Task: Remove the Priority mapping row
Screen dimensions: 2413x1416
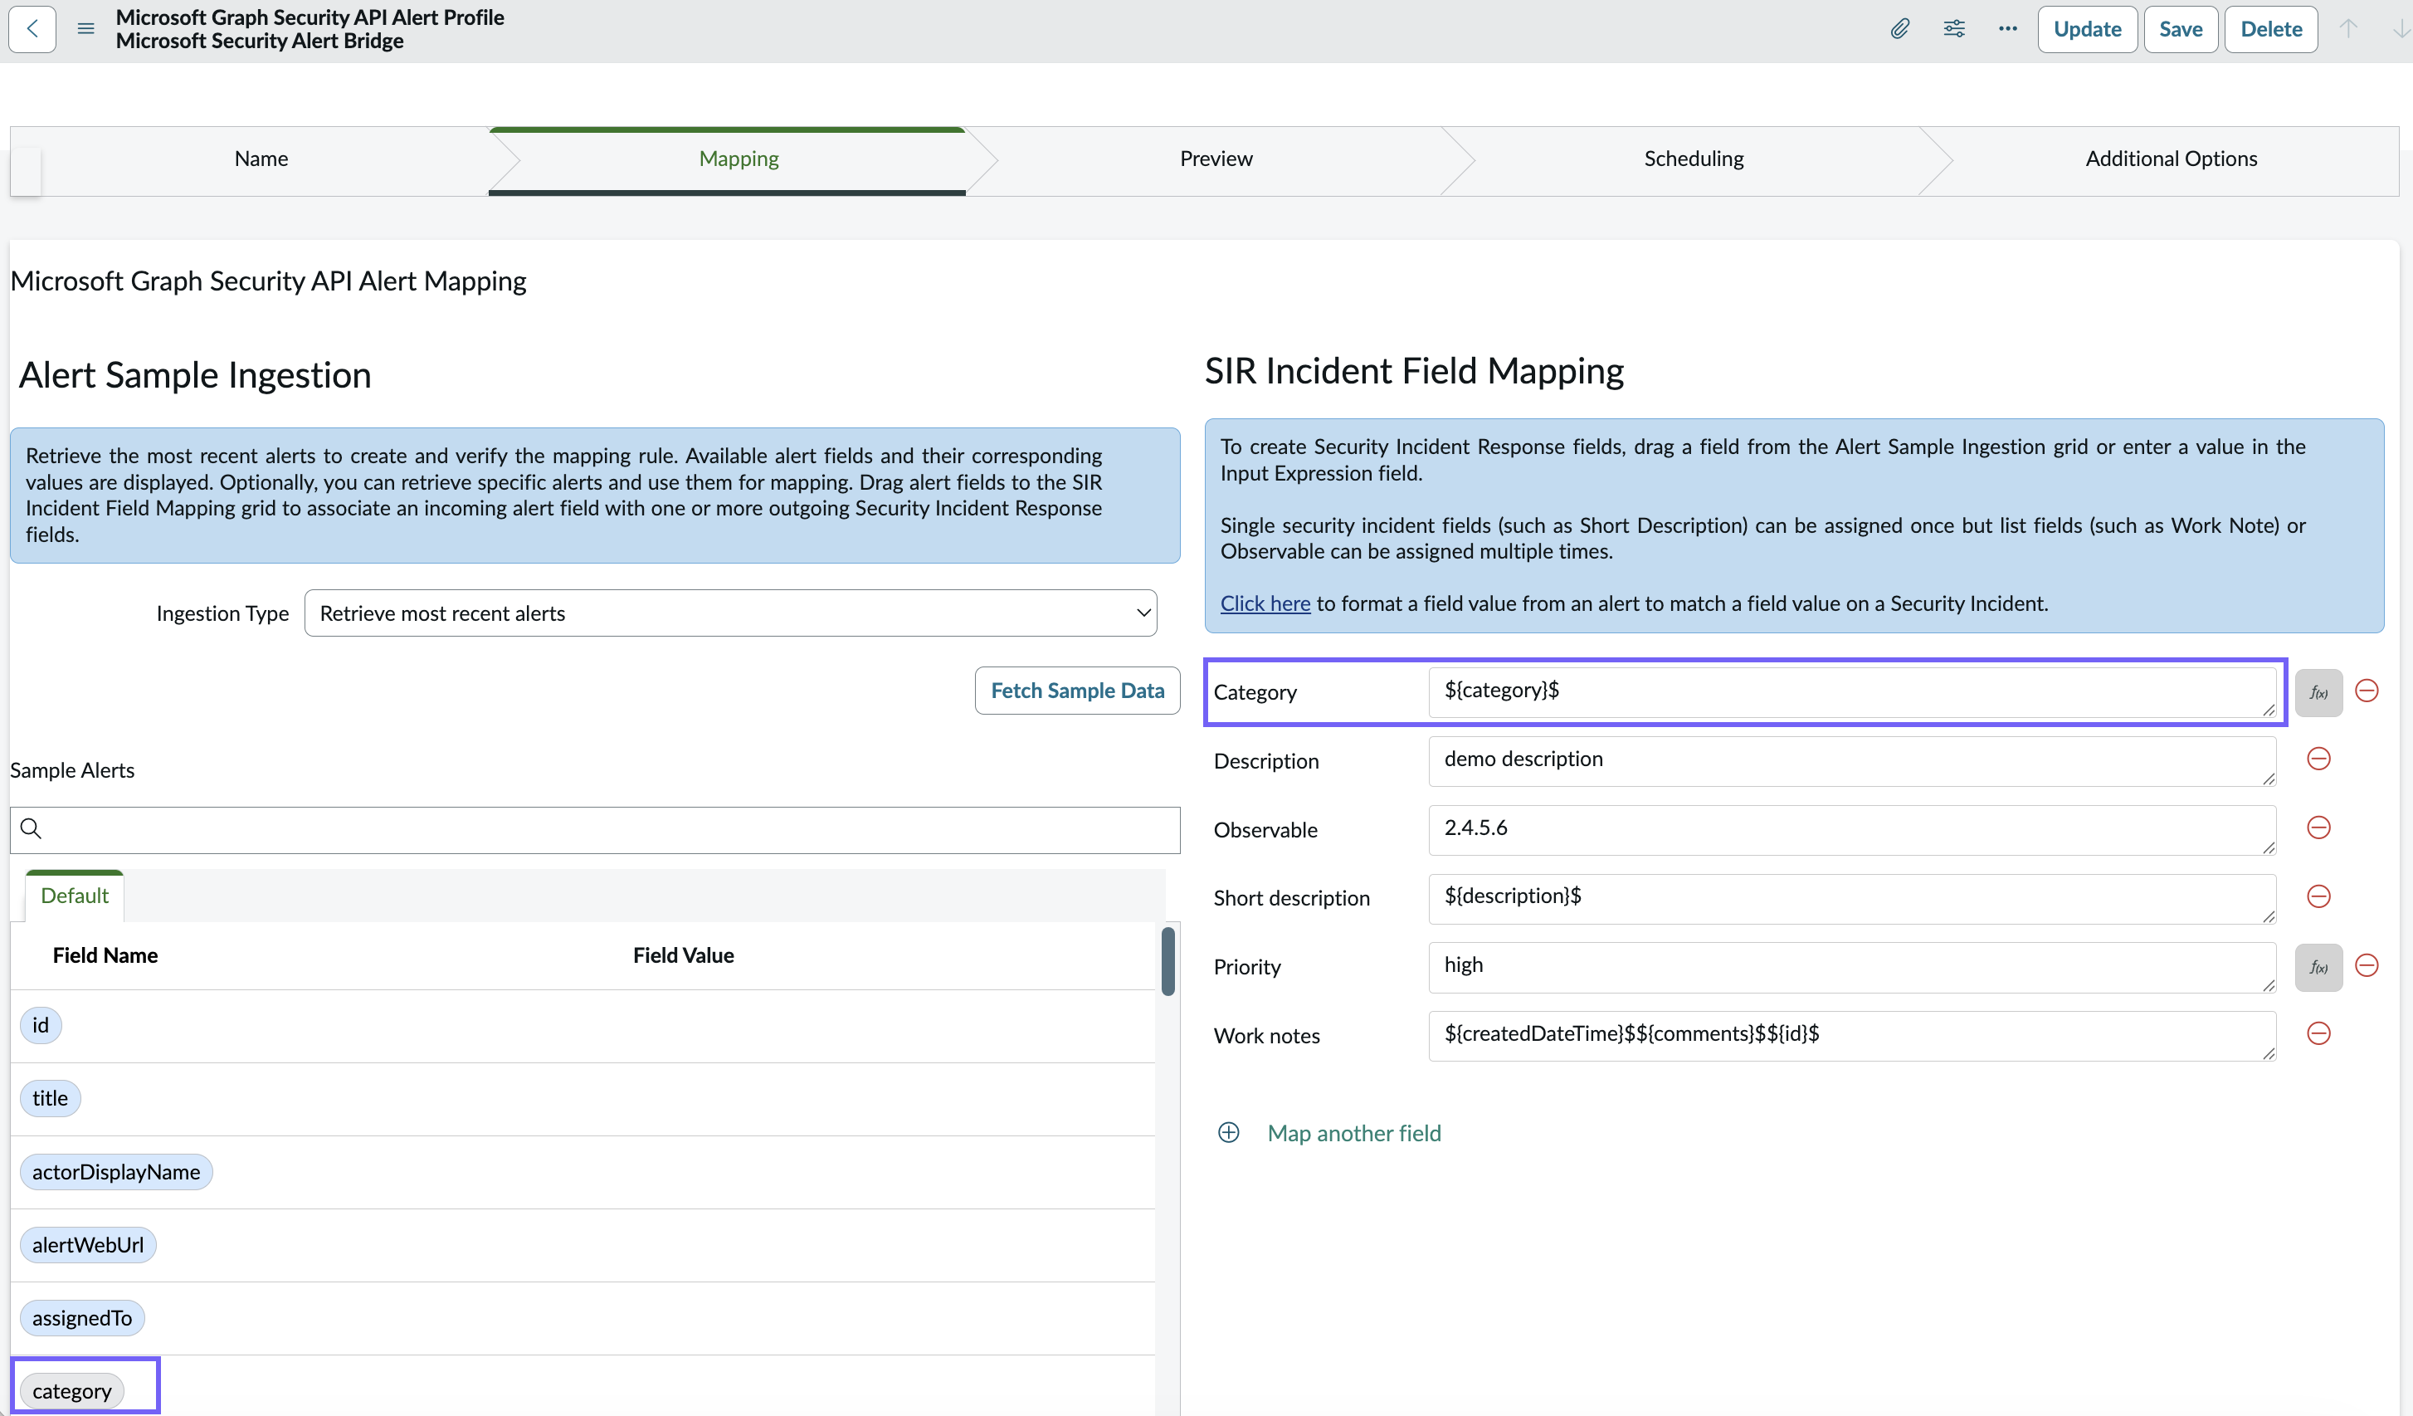Action: [2367, 964]
